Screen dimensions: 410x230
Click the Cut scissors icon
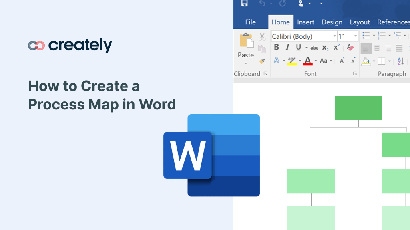[x=261, y=36]
